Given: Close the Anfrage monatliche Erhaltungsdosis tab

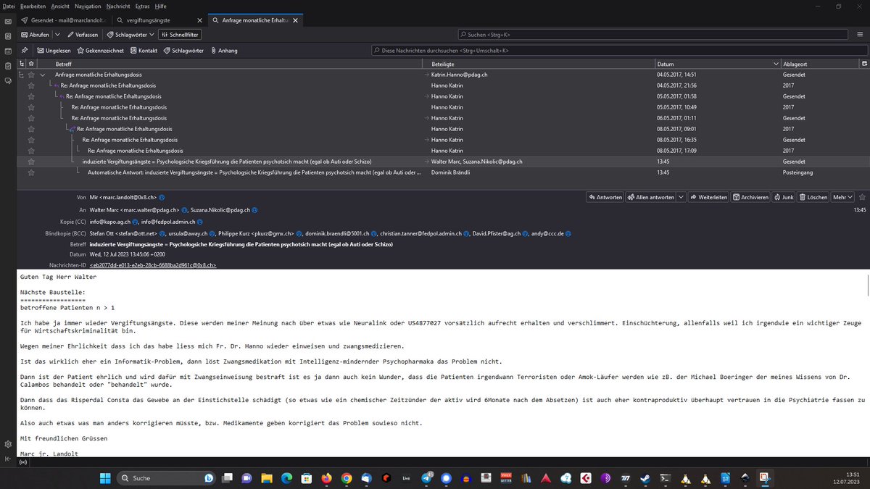Looking at the screenshot, I should (x=297, y=20).
